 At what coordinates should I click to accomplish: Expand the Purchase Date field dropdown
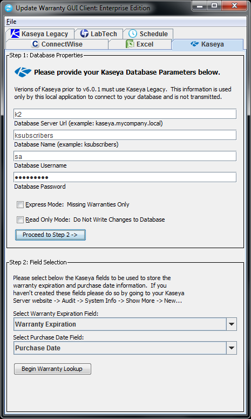click(231, 348)
